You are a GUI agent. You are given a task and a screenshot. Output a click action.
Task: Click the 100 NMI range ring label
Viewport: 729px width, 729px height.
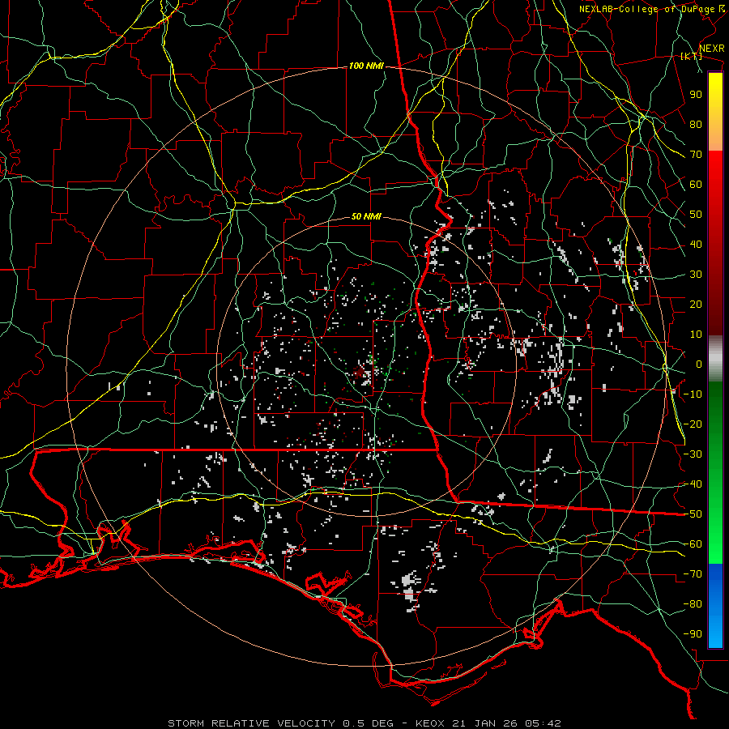pos(366,66)
